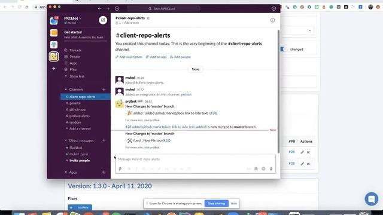This screenshot has width=383, height=215.
Task: Open Slackbot direct message
Action: click(x=75, y=148)
